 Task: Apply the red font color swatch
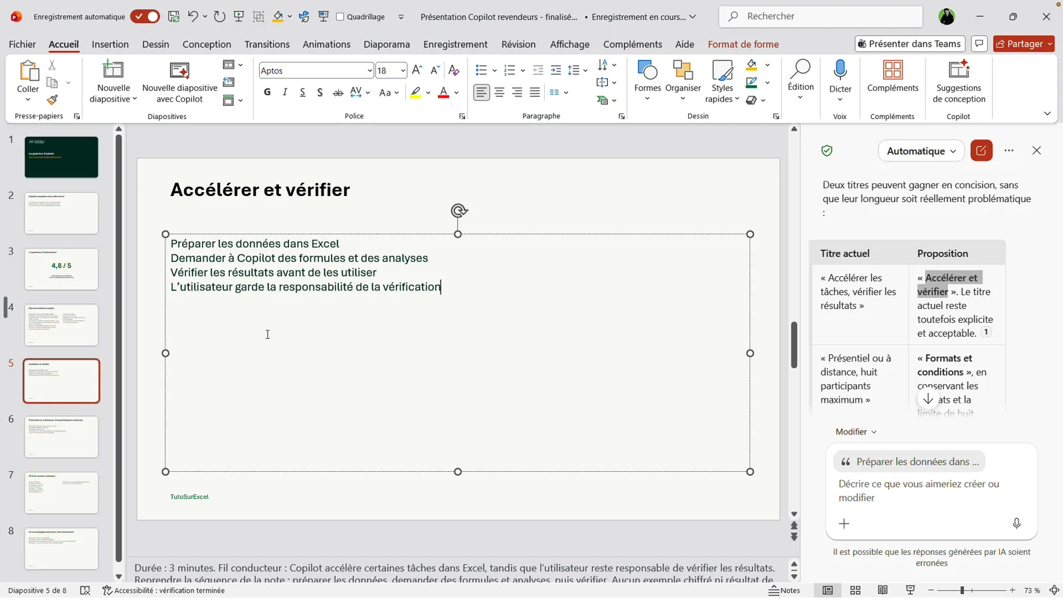[444, 92]
